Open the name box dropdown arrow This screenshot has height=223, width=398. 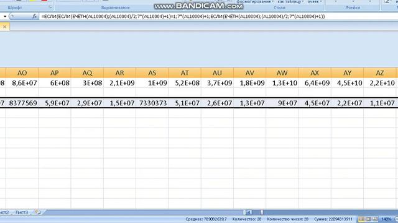tap(5, 17)
